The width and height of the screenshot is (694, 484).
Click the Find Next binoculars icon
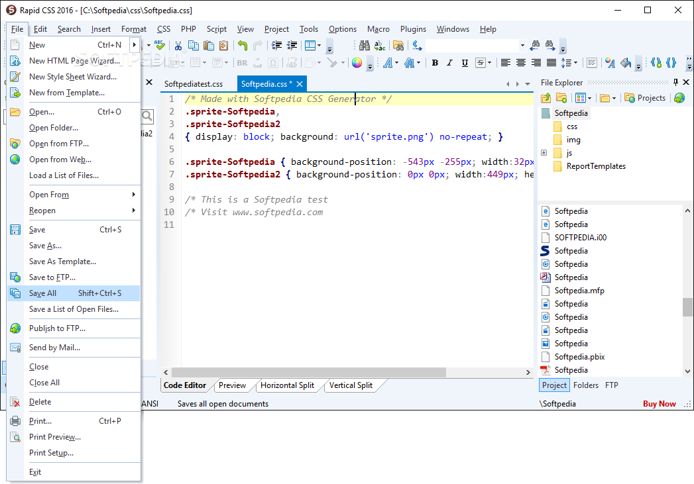[x=550, y=44]
